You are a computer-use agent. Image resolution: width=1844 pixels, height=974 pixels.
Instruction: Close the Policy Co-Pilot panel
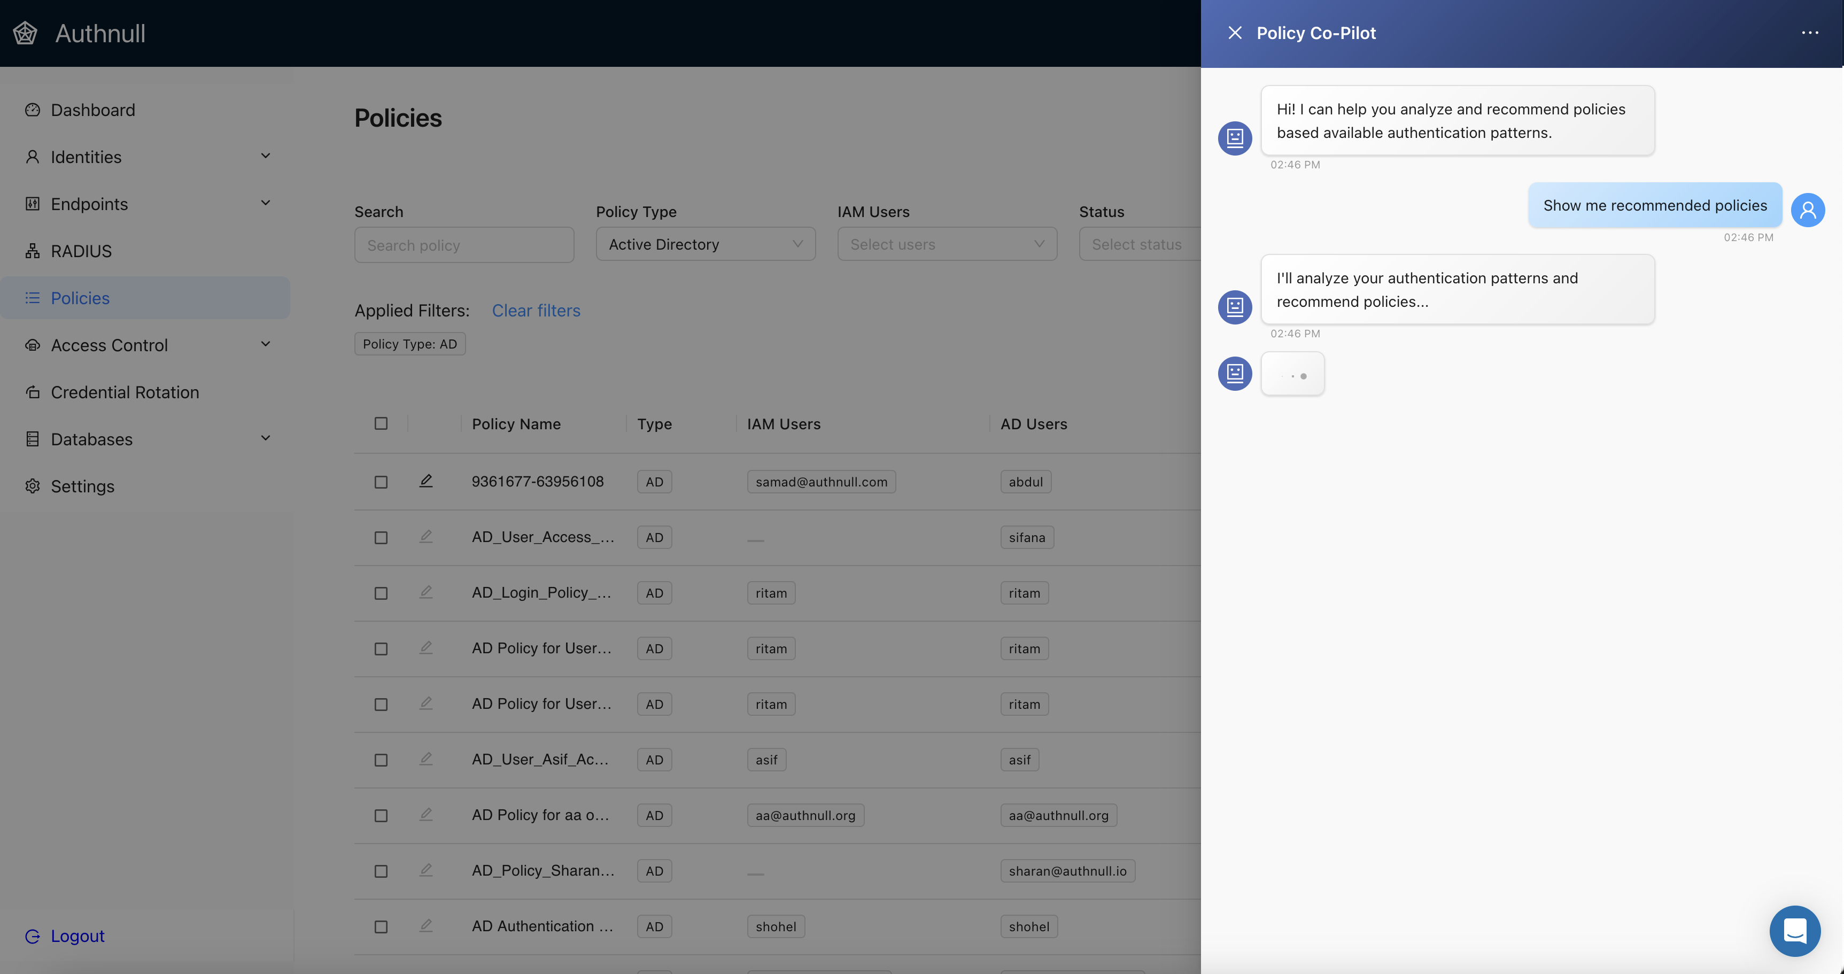coord(1235,33)
